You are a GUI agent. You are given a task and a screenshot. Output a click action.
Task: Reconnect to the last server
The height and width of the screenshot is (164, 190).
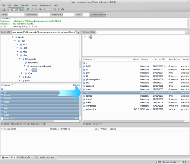pos(44,9)
